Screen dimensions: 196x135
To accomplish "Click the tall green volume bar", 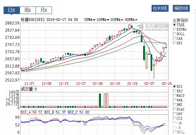I will point(100,100).
